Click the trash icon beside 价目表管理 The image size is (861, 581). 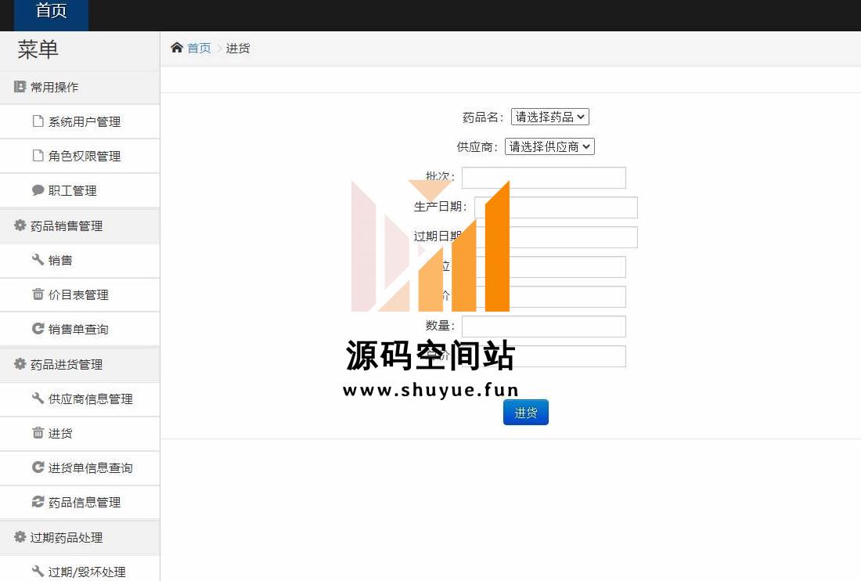click(x=38, y=294)
